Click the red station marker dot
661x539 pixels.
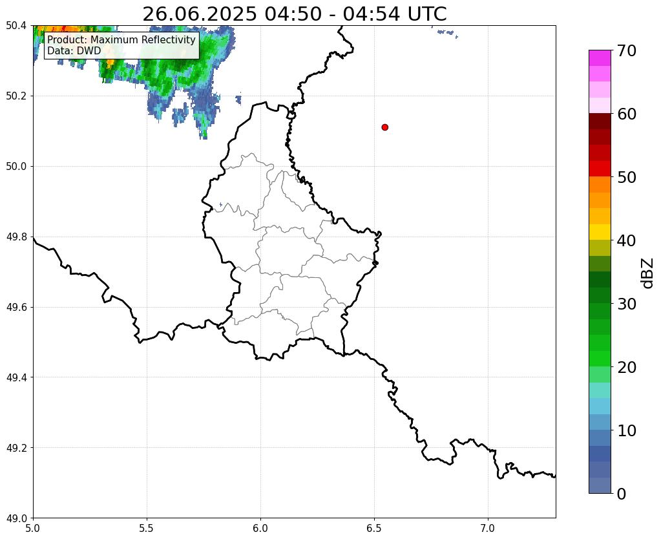[x=384, y=127]
